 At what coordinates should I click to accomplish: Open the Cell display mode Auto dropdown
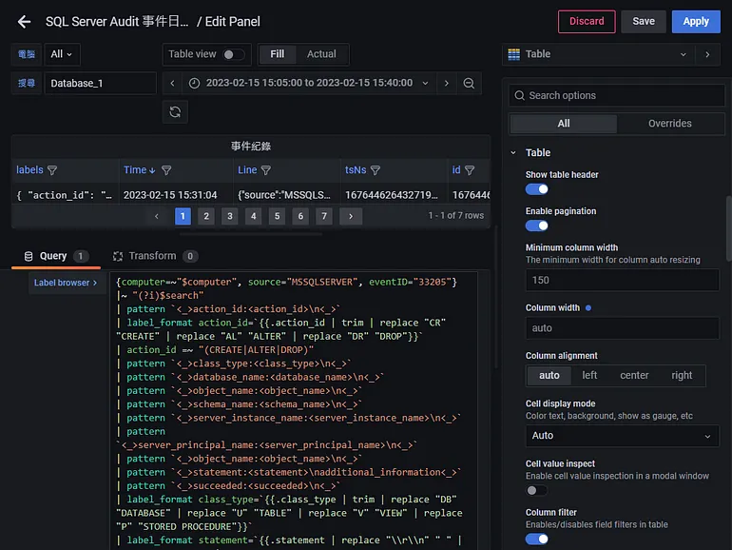(623, 436)
